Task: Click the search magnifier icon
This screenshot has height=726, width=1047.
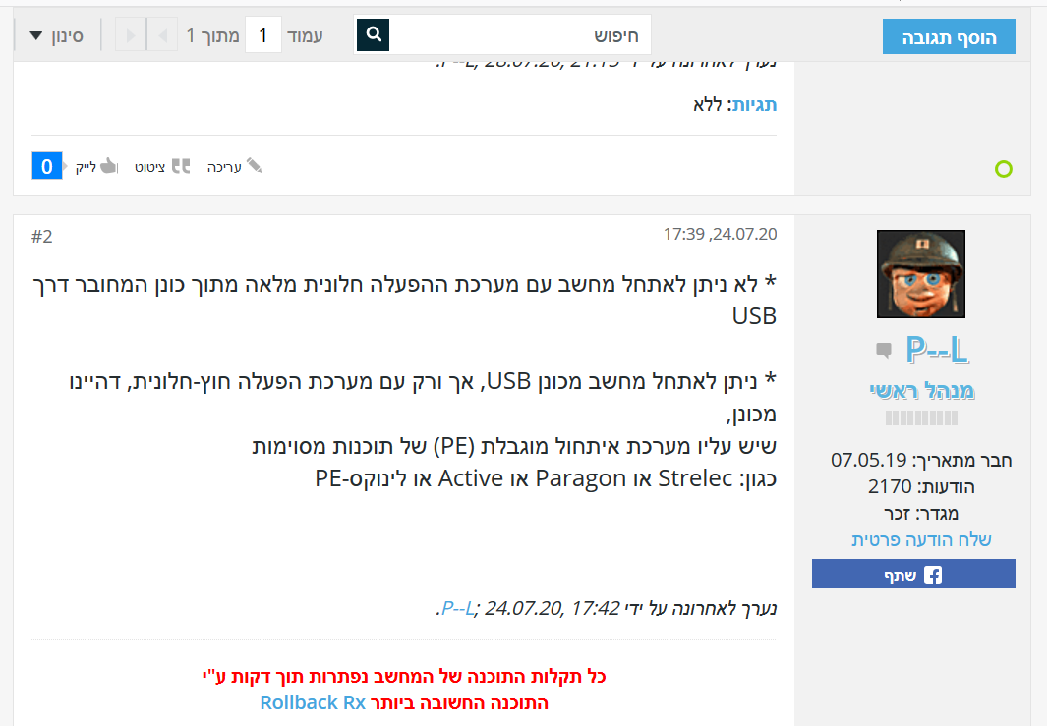Action: [x=372, y=34]
